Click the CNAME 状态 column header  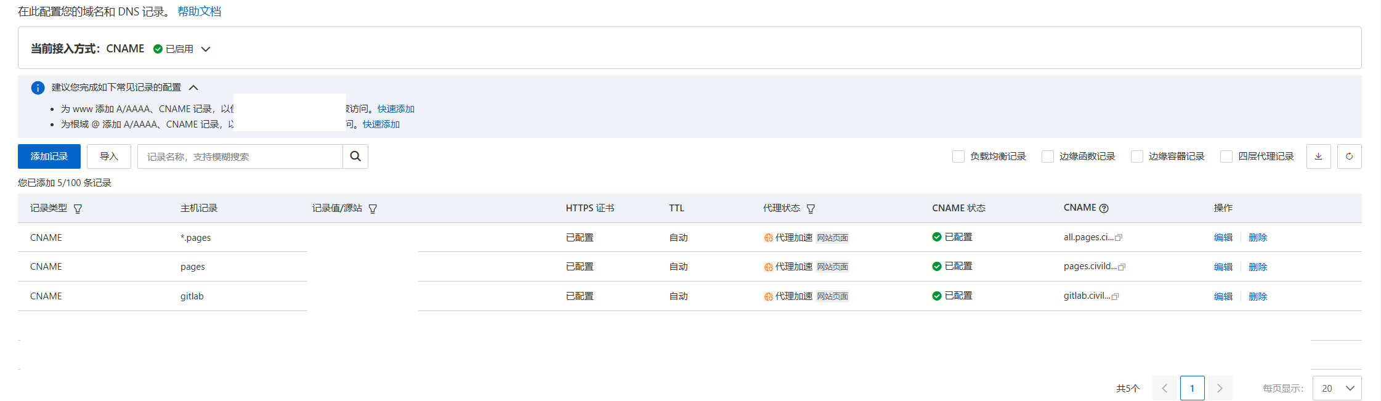(x=958, y=208)
